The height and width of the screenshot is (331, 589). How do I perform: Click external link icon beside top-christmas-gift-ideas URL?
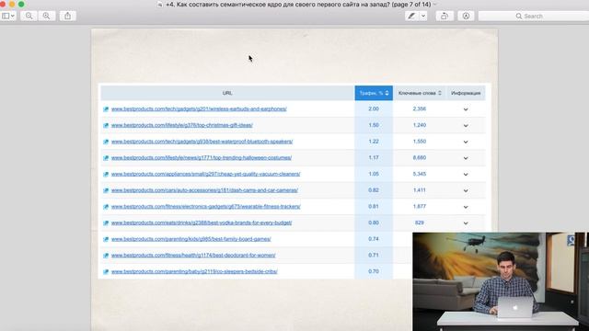[106, 125]
